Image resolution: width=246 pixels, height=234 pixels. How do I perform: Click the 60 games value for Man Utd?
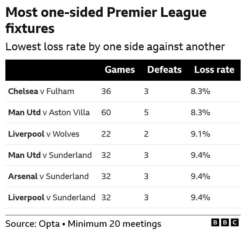pyautogui.click(x=106, y=112)
